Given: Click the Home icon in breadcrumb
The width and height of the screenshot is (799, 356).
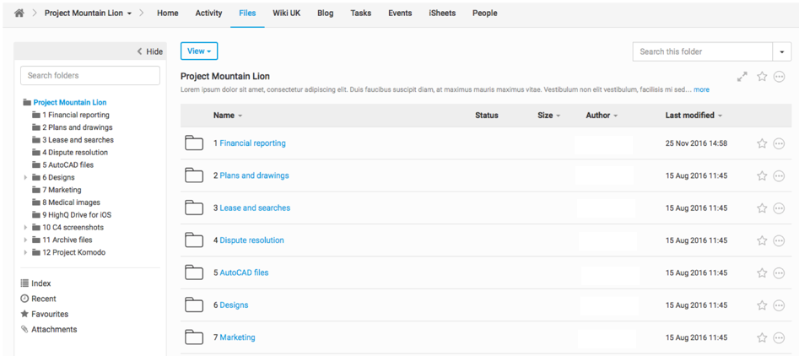Looking at the screenshot, I should [19, 13].
